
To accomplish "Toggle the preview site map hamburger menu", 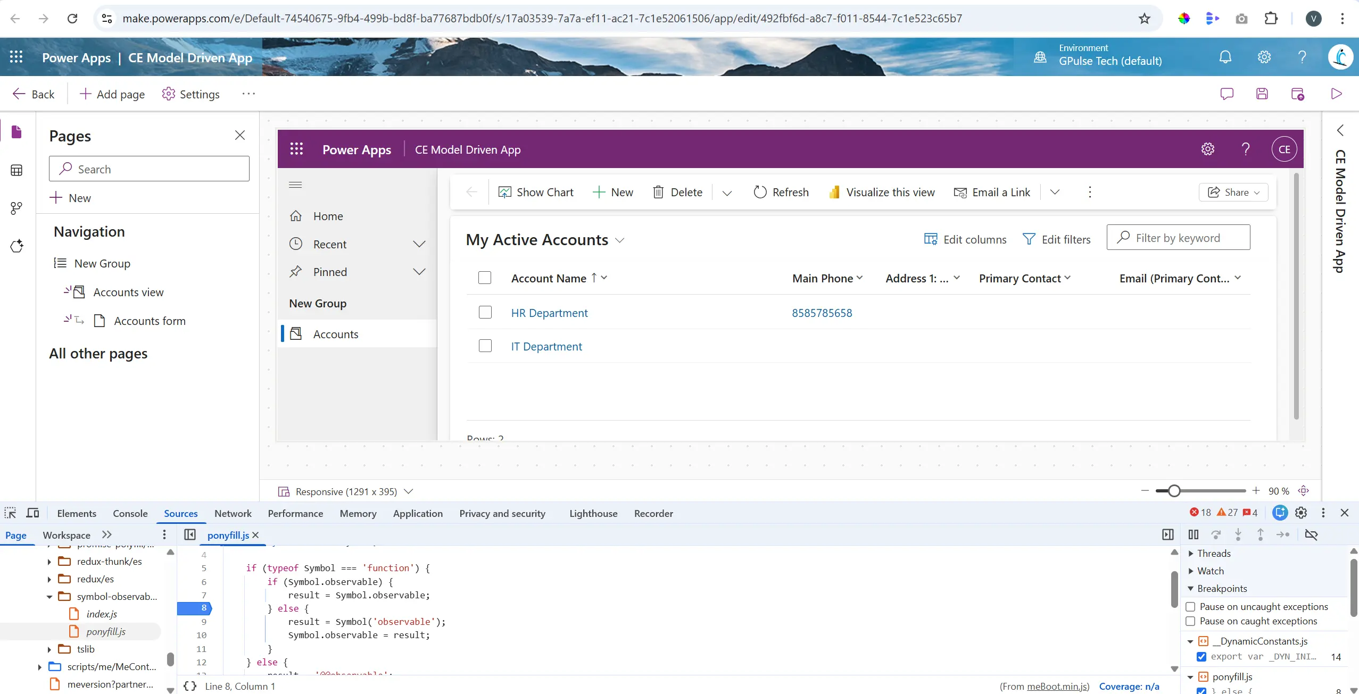I will pyautogui.click(x=295, y=185).
